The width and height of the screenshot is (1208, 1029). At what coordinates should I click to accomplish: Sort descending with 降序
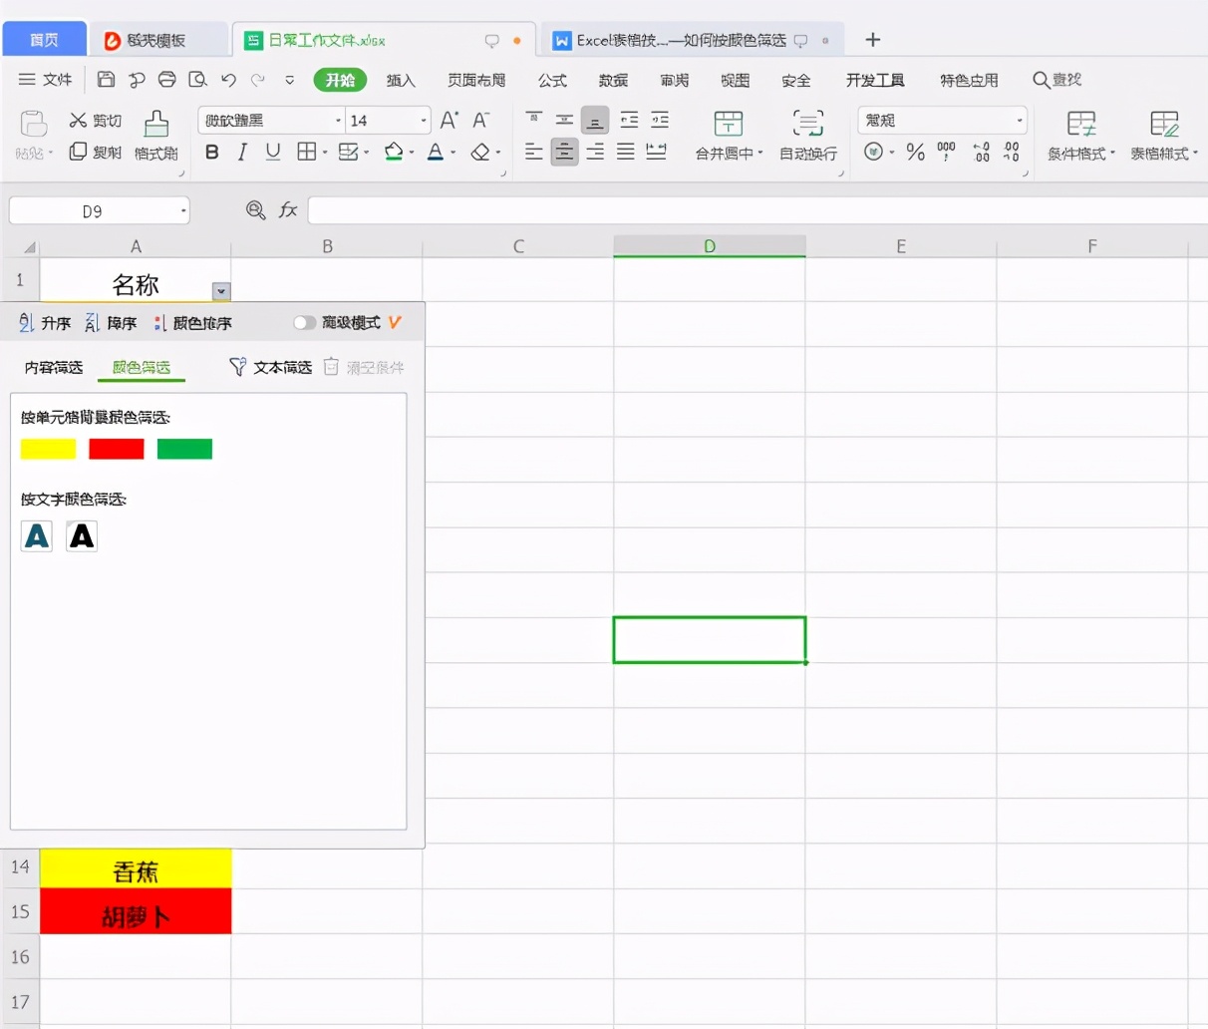click(x=111, y=323)
